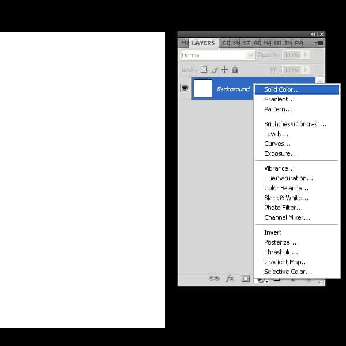Hide the Background layer eye icon
This screenshot has height=346, width=346.
[185, 88]
